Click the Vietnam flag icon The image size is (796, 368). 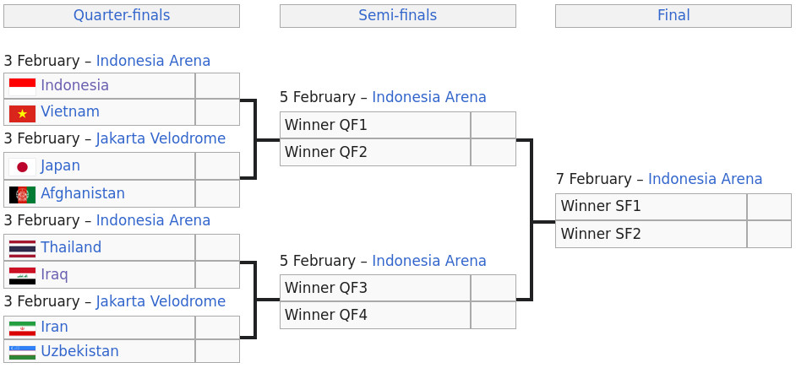click(x=22, y=112)
